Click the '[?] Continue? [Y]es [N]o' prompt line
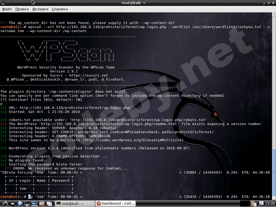This screenshot has width=276, height=207. [41, 100]
